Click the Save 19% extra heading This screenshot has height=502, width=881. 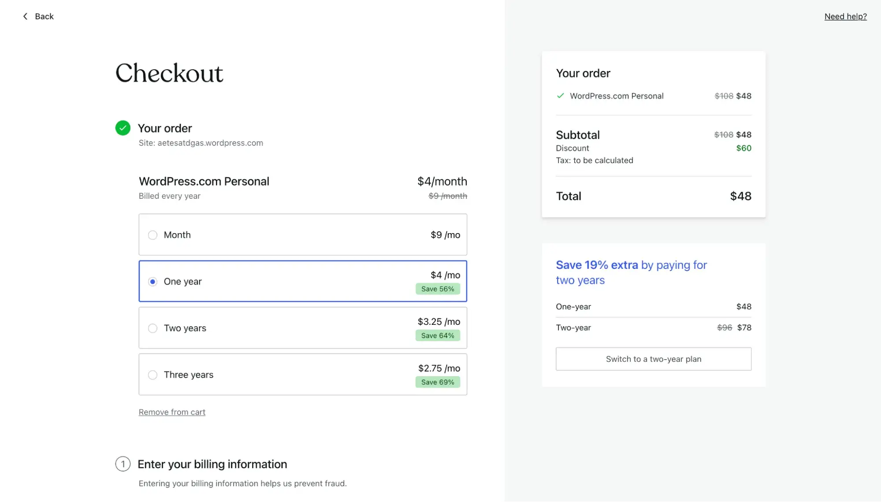597,264
